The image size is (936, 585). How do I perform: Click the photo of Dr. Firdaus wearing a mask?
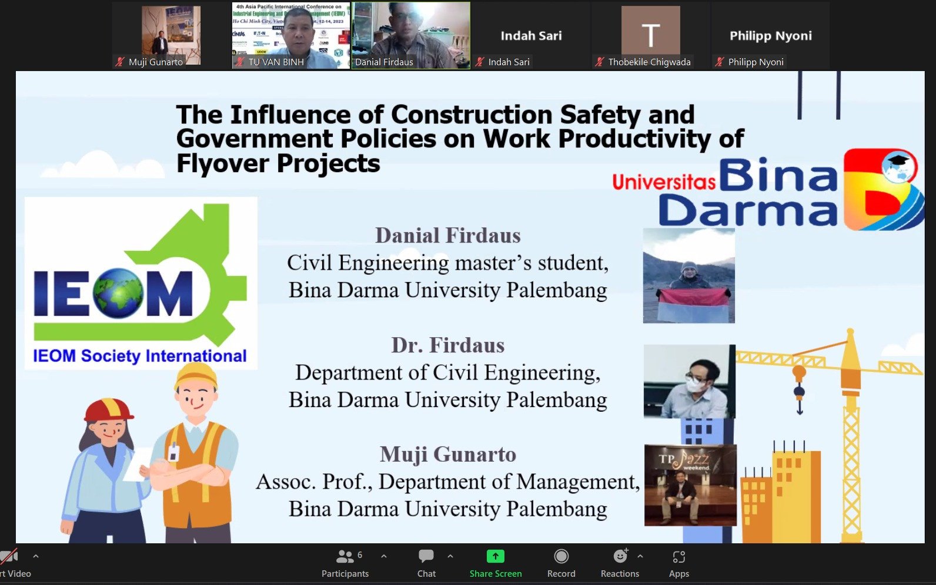(x=690, y=381)
